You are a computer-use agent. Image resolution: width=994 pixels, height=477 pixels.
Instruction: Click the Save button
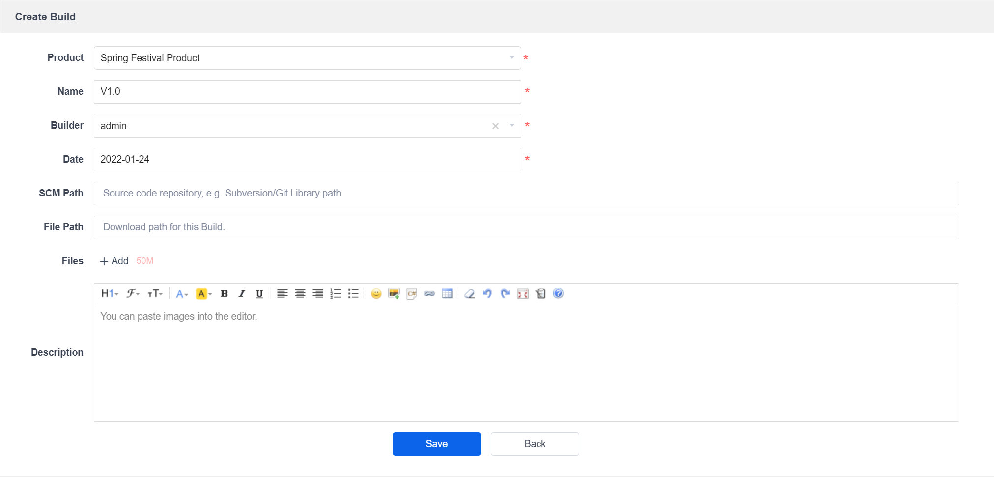[437, 444]
